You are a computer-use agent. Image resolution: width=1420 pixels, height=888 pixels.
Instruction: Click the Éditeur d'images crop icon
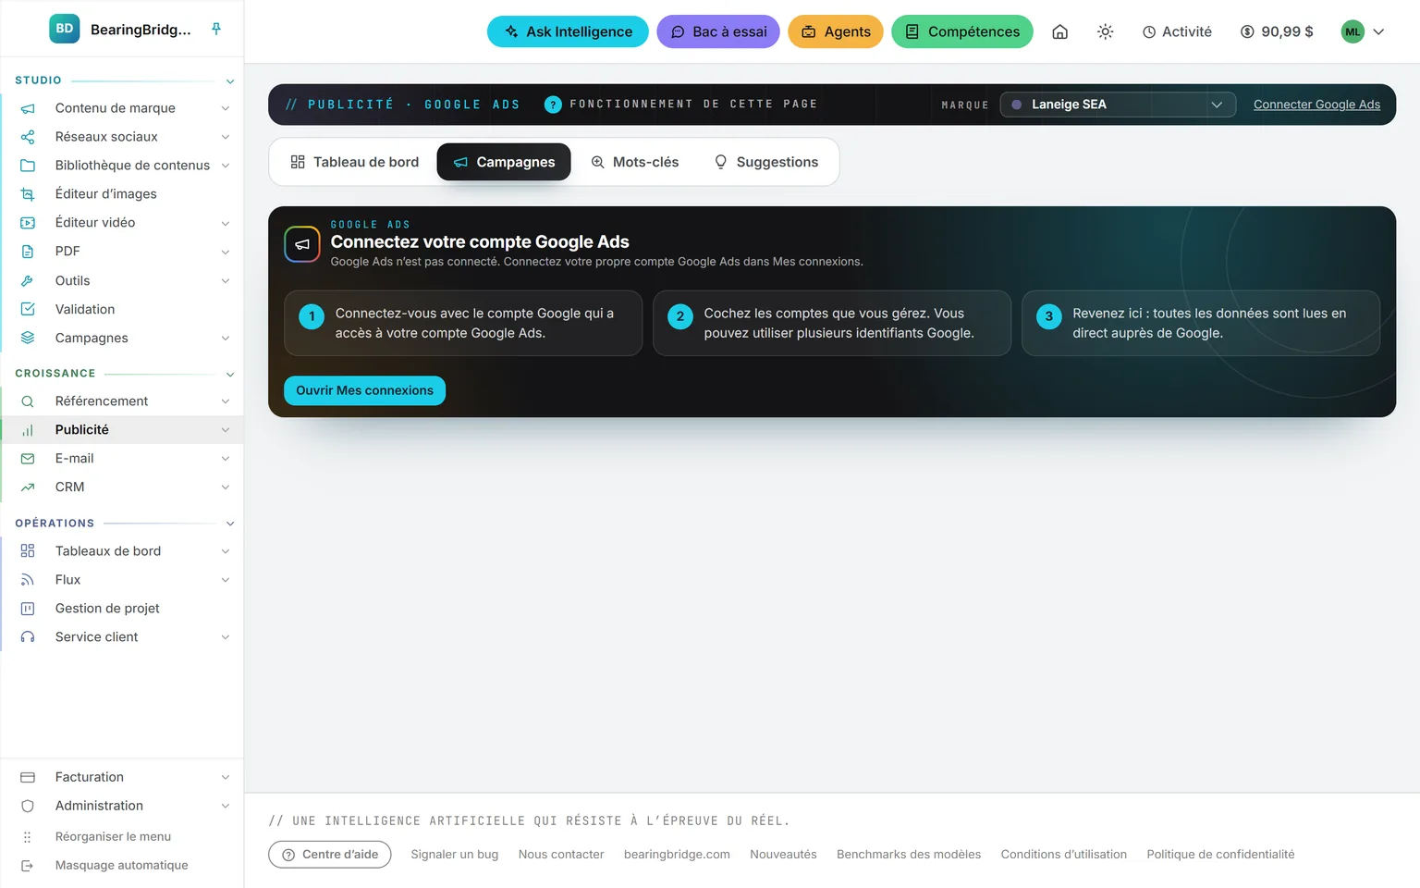[28, 194]
